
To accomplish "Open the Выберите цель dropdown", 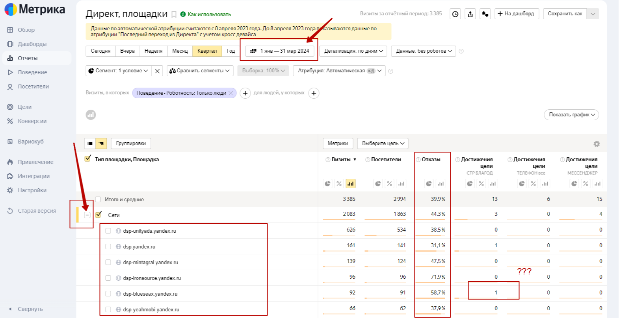I will click(x=383, y=143).
